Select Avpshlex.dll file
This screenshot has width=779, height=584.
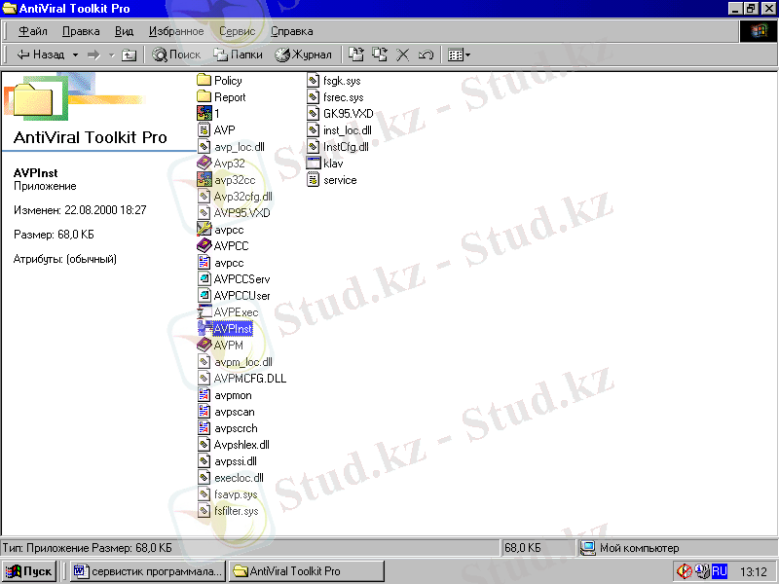click(x=234, y=445)
